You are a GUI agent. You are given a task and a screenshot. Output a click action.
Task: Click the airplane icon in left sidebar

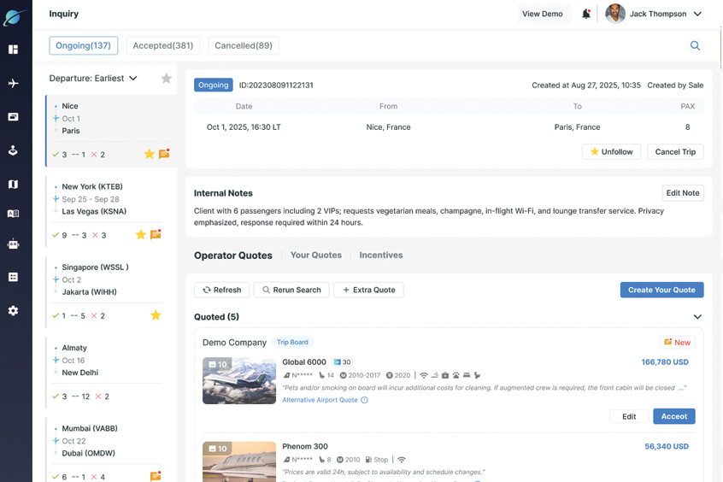tap(13, 84)
